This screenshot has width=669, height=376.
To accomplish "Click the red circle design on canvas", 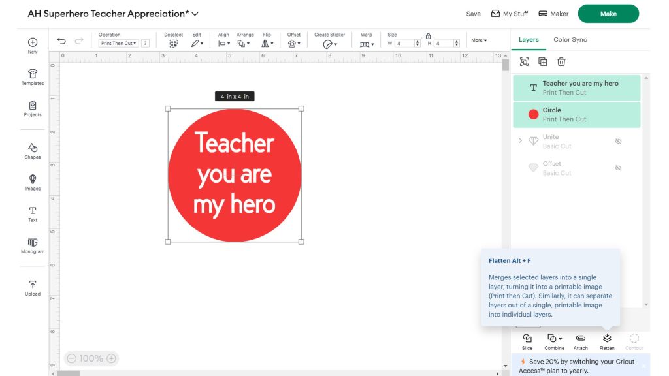I will tap(235, 175).
